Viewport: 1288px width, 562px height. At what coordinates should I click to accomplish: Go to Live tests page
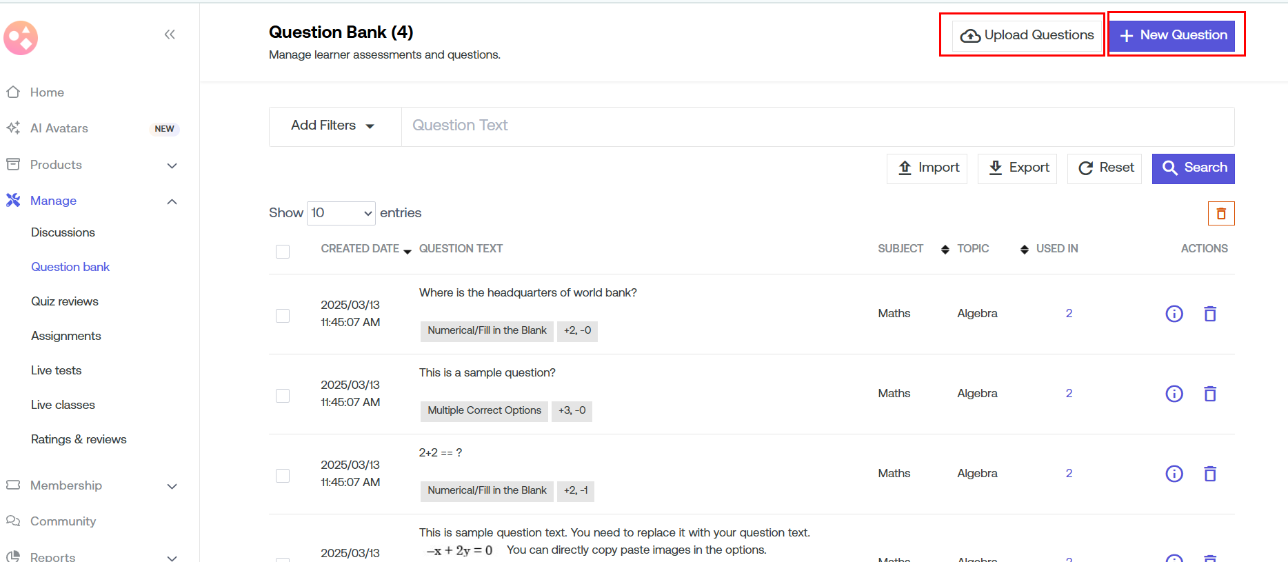pyautogui.click(x=57, y=370)
